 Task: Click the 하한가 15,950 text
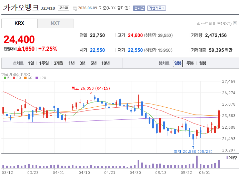pyautogui.click(x=158, y=50)
